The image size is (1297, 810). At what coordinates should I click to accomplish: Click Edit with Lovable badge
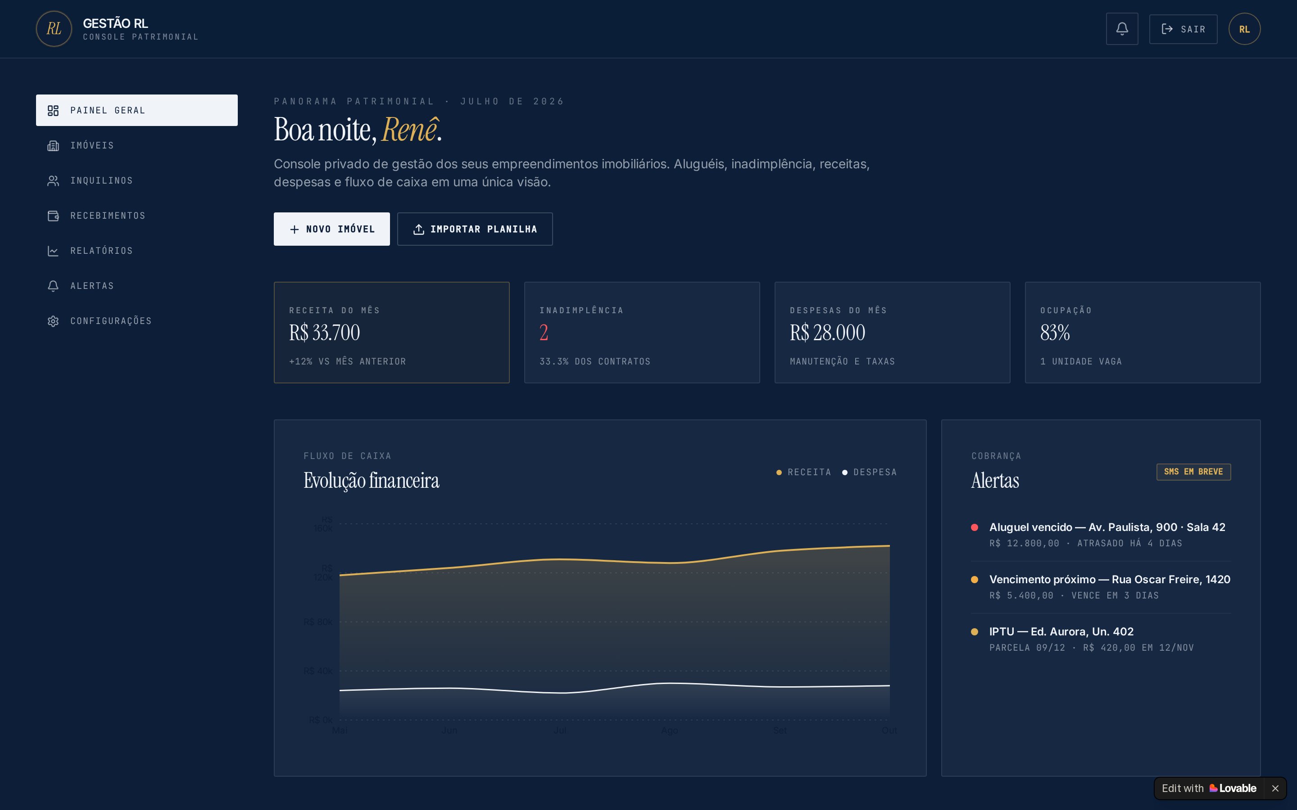coord(1209,788)
